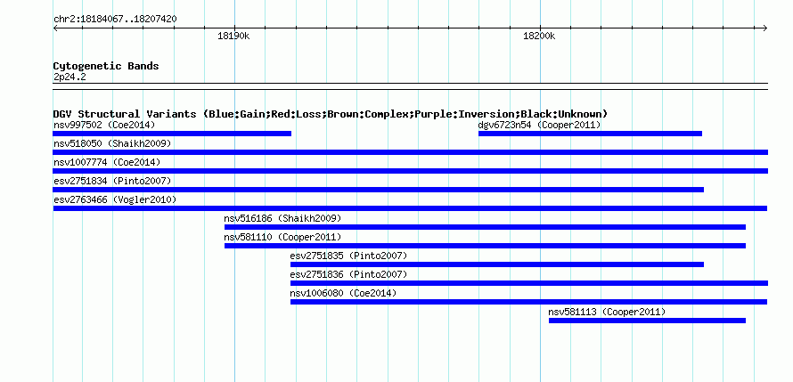Screen dimensions: 793x382
Task: Click the nsv1006080 (Coe2014) label
Action: (x=343, y=293)
